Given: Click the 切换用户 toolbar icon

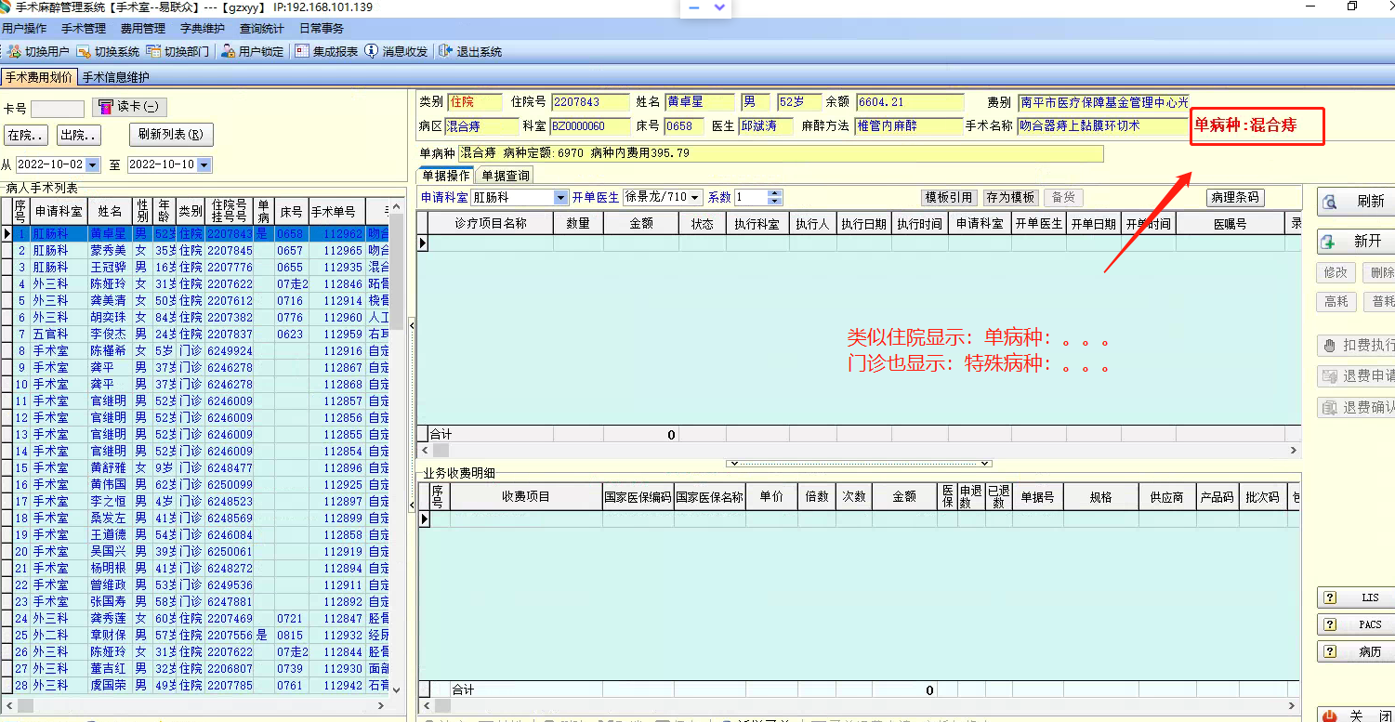Looking at the screenshot, I should (x=37, y=52).
